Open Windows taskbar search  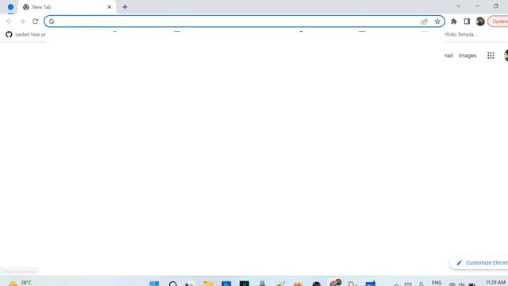[173, 284]
